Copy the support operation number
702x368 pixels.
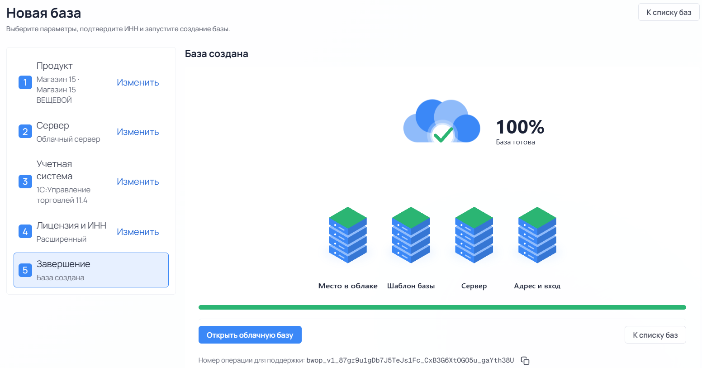click(525, 361)
